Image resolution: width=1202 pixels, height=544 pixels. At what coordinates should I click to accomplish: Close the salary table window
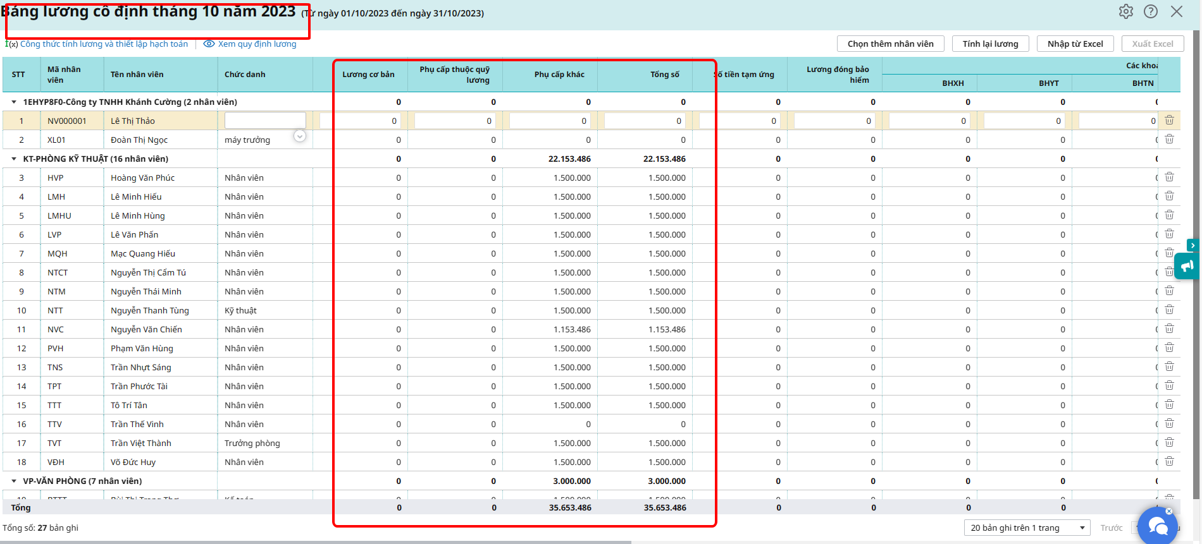point(1177,11)
